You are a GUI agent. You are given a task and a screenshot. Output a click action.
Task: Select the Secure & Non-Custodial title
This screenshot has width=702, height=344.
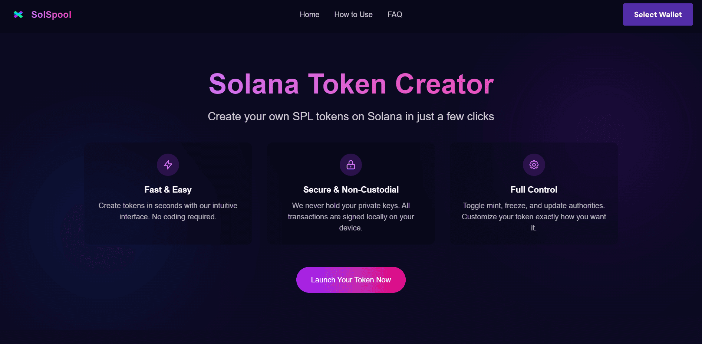(x=351, y=190)
